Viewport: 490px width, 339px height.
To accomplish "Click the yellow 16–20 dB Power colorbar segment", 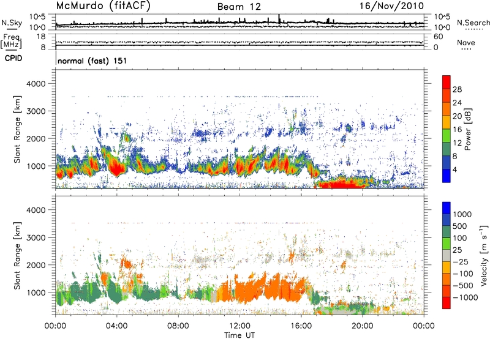I will 447,122.
